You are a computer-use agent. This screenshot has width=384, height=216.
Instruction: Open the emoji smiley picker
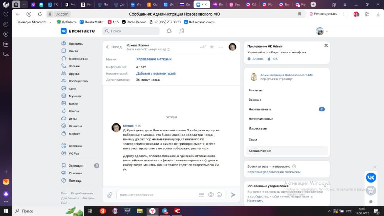click(x=219, y=195)
